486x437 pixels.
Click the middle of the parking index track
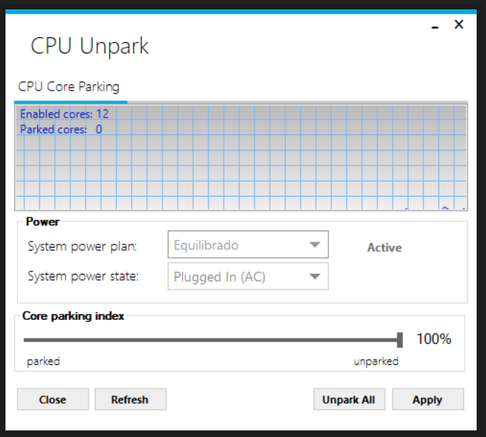pos(212,340)
